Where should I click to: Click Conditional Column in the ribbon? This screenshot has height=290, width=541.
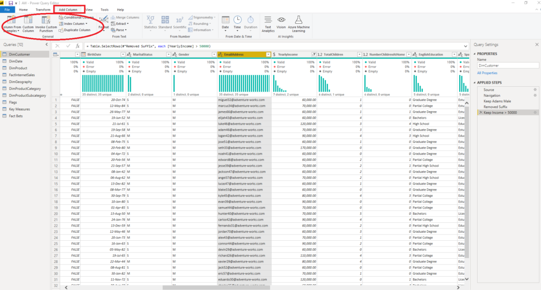click(x=76, y=17)
